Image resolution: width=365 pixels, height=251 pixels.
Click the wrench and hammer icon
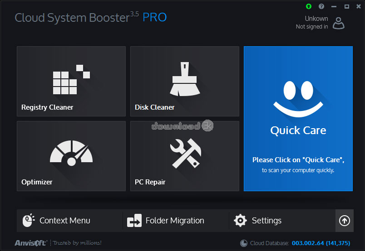click(186, 153)
